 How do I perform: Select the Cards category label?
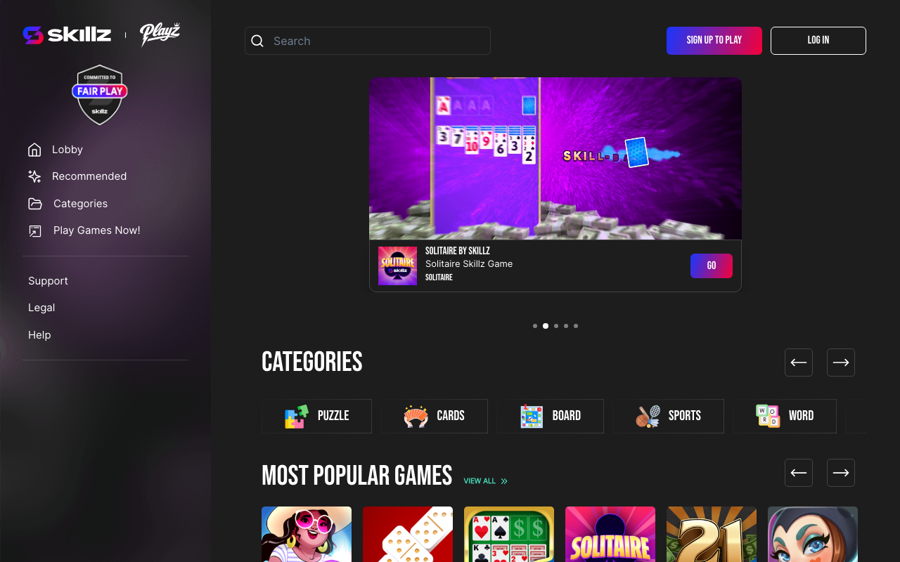[451, 416]
